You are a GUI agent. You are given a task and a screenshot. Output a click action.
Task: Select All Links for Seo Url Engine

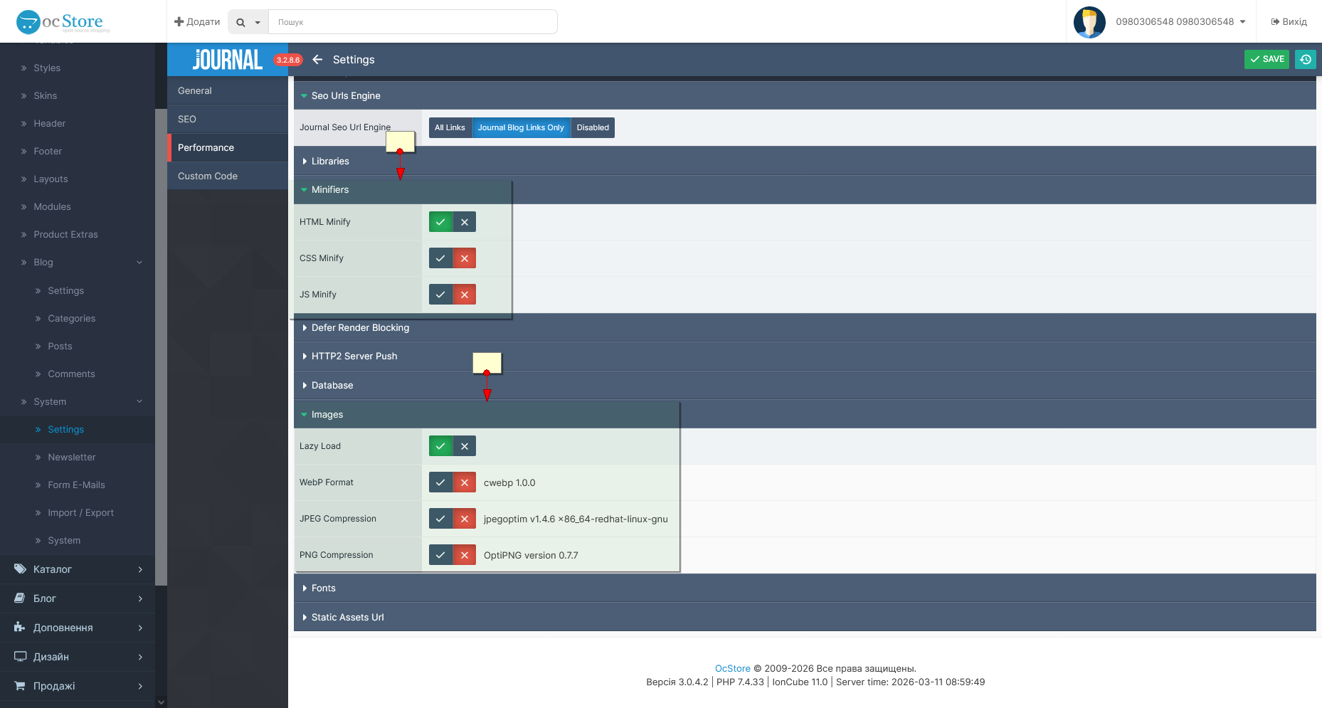click(450, 127)
